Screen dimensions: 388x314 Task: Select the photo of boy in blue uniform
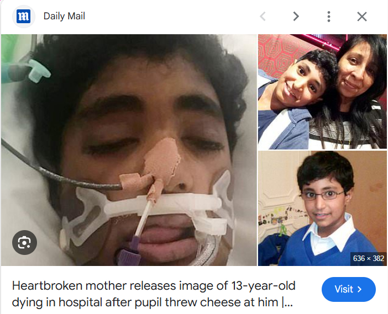click(x=322, y=208)
